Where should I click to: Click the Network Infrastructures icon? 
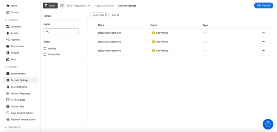coord(8,120)
